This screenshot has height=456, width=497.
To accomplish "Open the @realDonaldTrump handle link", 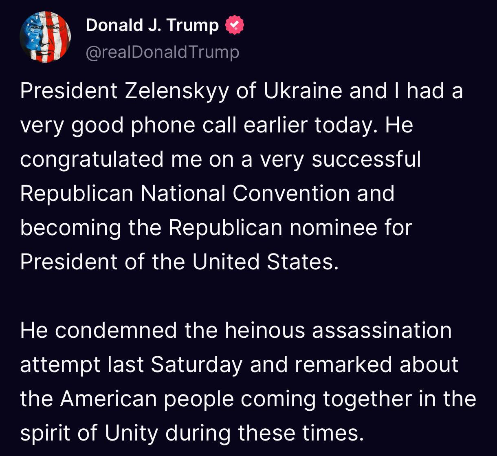I will [162, 52].
